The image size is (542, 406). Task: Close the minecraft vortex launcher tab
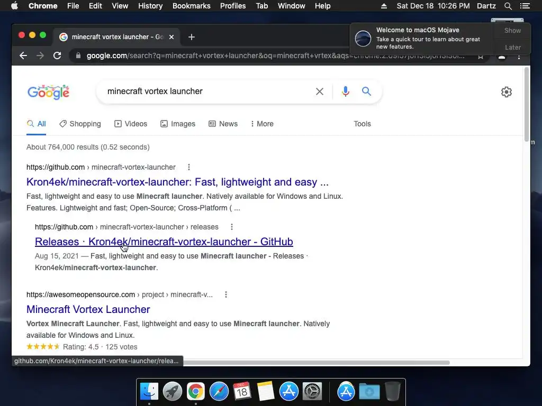click(171, 37)
